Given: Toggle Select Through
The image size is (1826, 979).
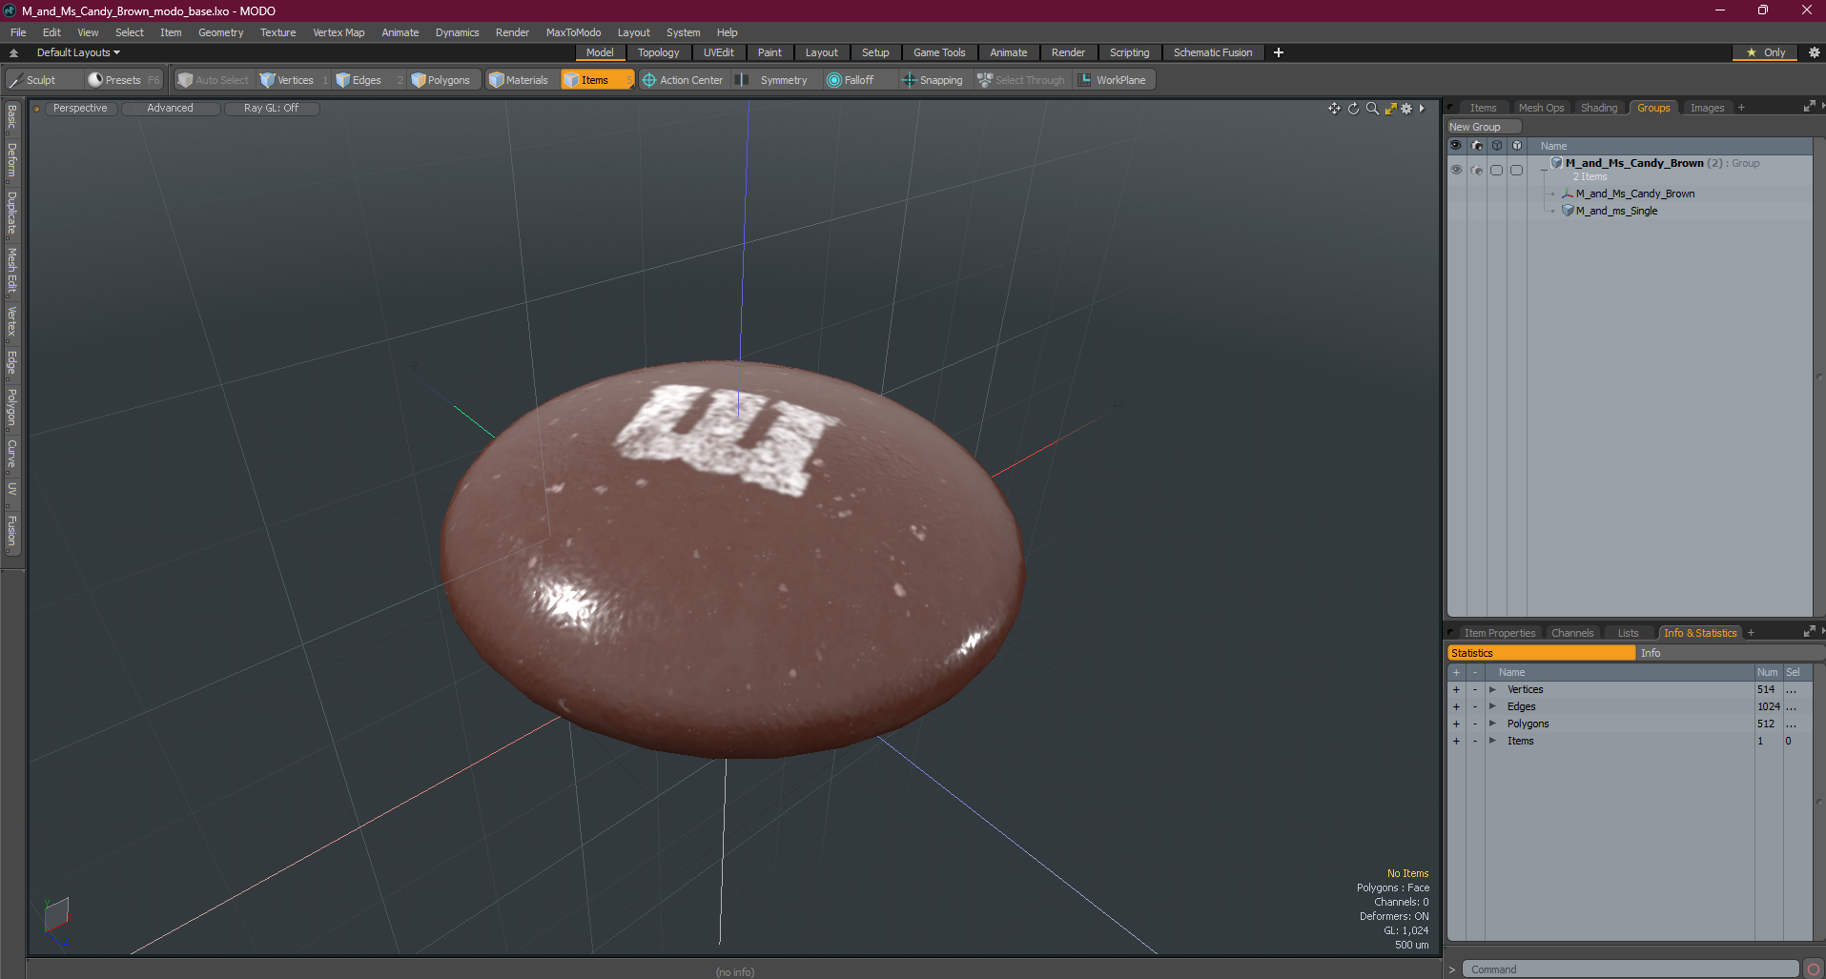Looking at the screenshot, I should tap(1021, 80).
